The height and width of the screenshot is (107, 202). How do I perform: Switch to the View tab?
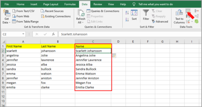click(111, 4)
